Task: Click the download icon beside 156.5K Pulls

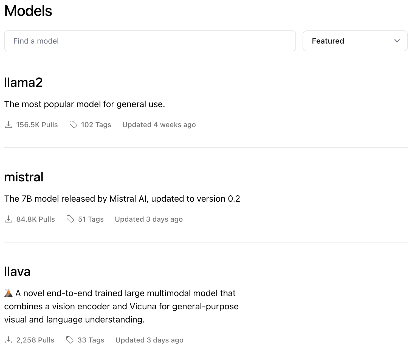Action: point(9,125)
